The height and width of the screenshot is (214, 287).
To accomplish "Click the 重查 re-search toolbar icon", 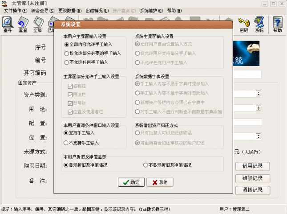I will [23, 25].
